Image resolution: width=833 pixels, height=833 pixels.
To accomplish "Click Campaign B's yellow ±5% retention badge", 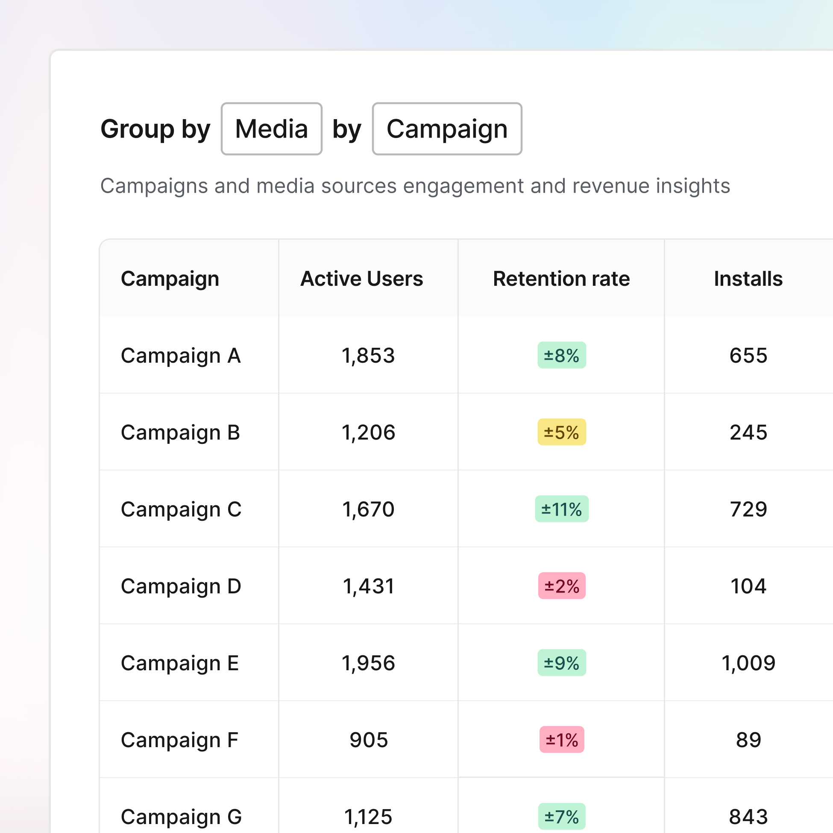I will 561,432.
